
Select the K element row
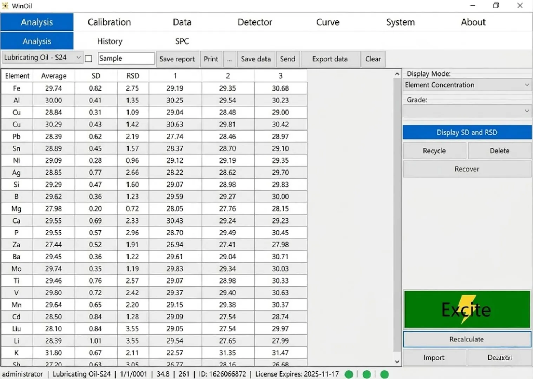[154, 353]
